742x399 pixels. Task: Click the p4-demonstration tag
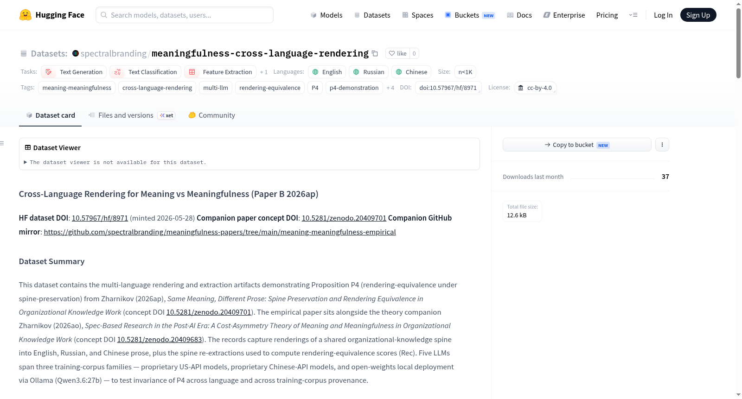pyautogui.click(x=354, y=88)
